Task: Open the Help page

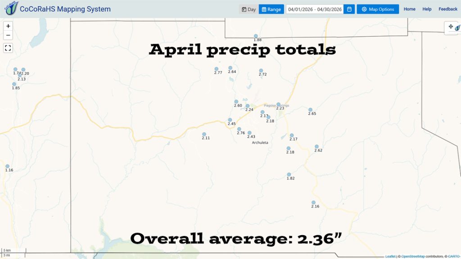Action: (427, 9)
